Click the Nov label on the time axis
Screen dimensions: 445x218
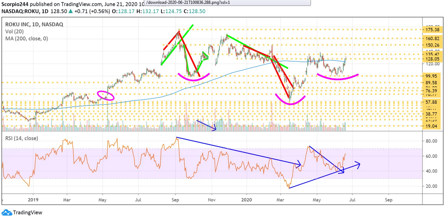(212, 200)
